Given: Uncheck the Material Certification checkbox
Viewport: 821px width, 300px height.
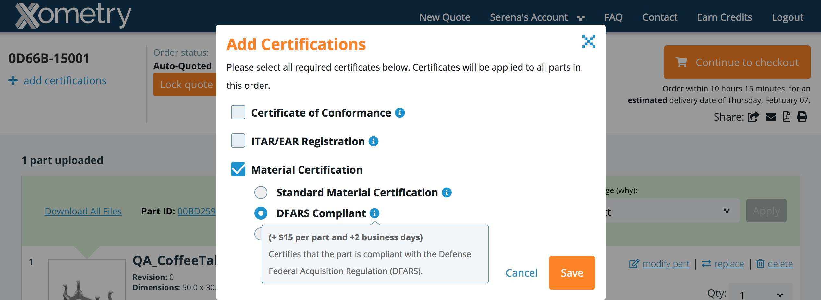Looking at the screenshot, I should (238, 169).
